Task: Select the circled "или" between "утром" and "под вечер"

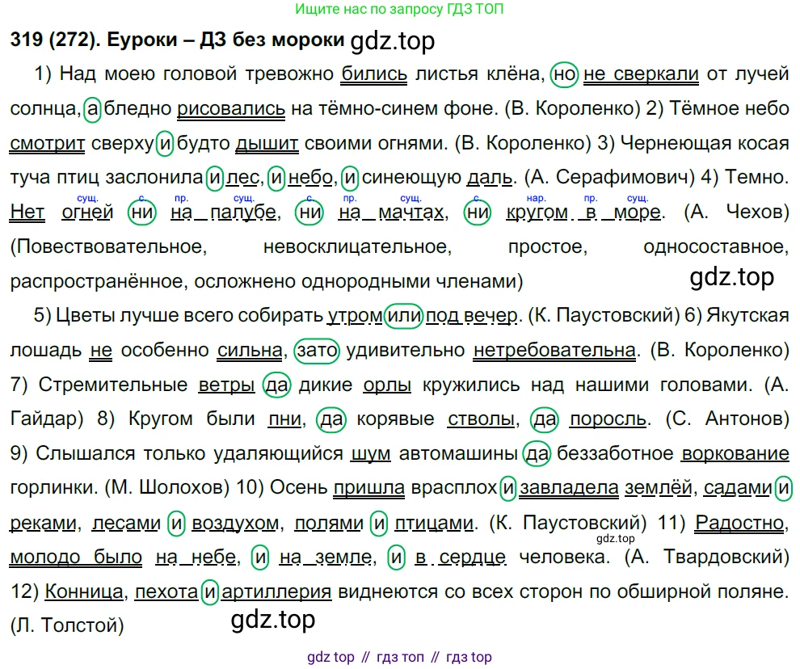Action: click(403, 316)
